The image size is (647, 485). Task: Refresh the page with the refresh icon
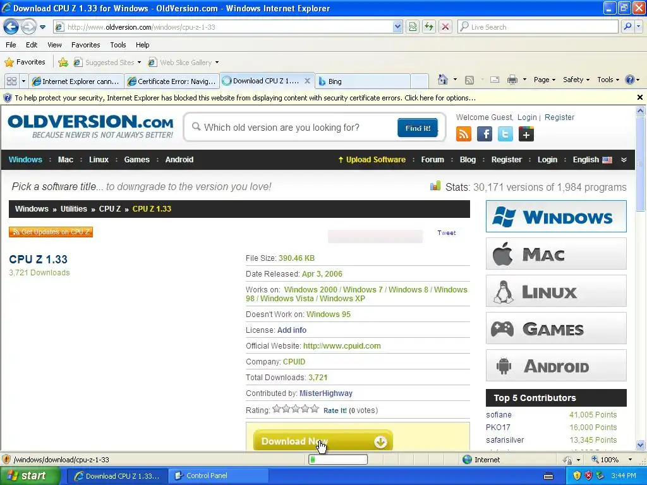pyautogui.click(x=429, y=27)
